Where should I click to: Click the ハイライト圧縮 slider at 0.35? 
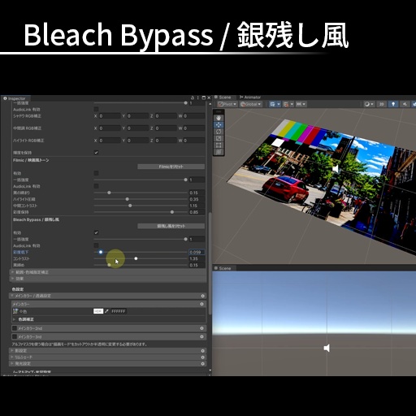tap(128, 199)
